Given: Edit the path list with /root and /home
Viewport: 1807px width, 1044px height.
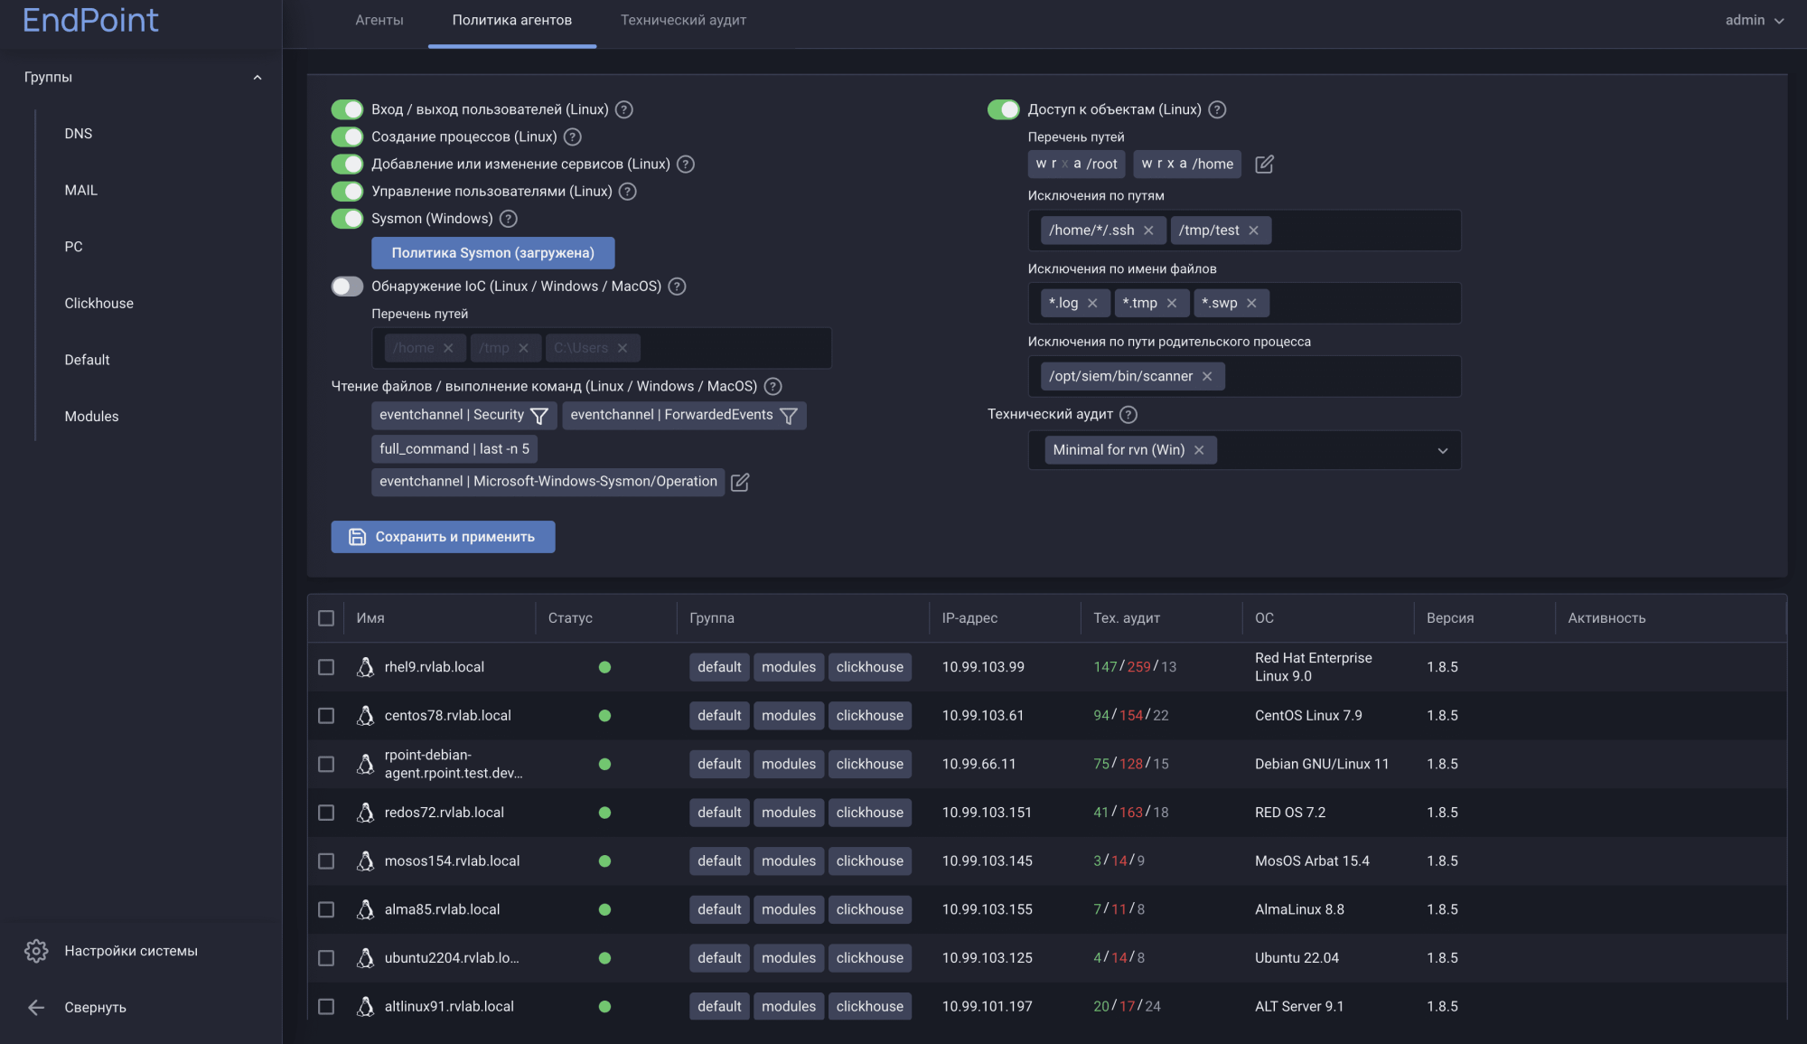Looking at the screenshot, I should point(1264,164).
